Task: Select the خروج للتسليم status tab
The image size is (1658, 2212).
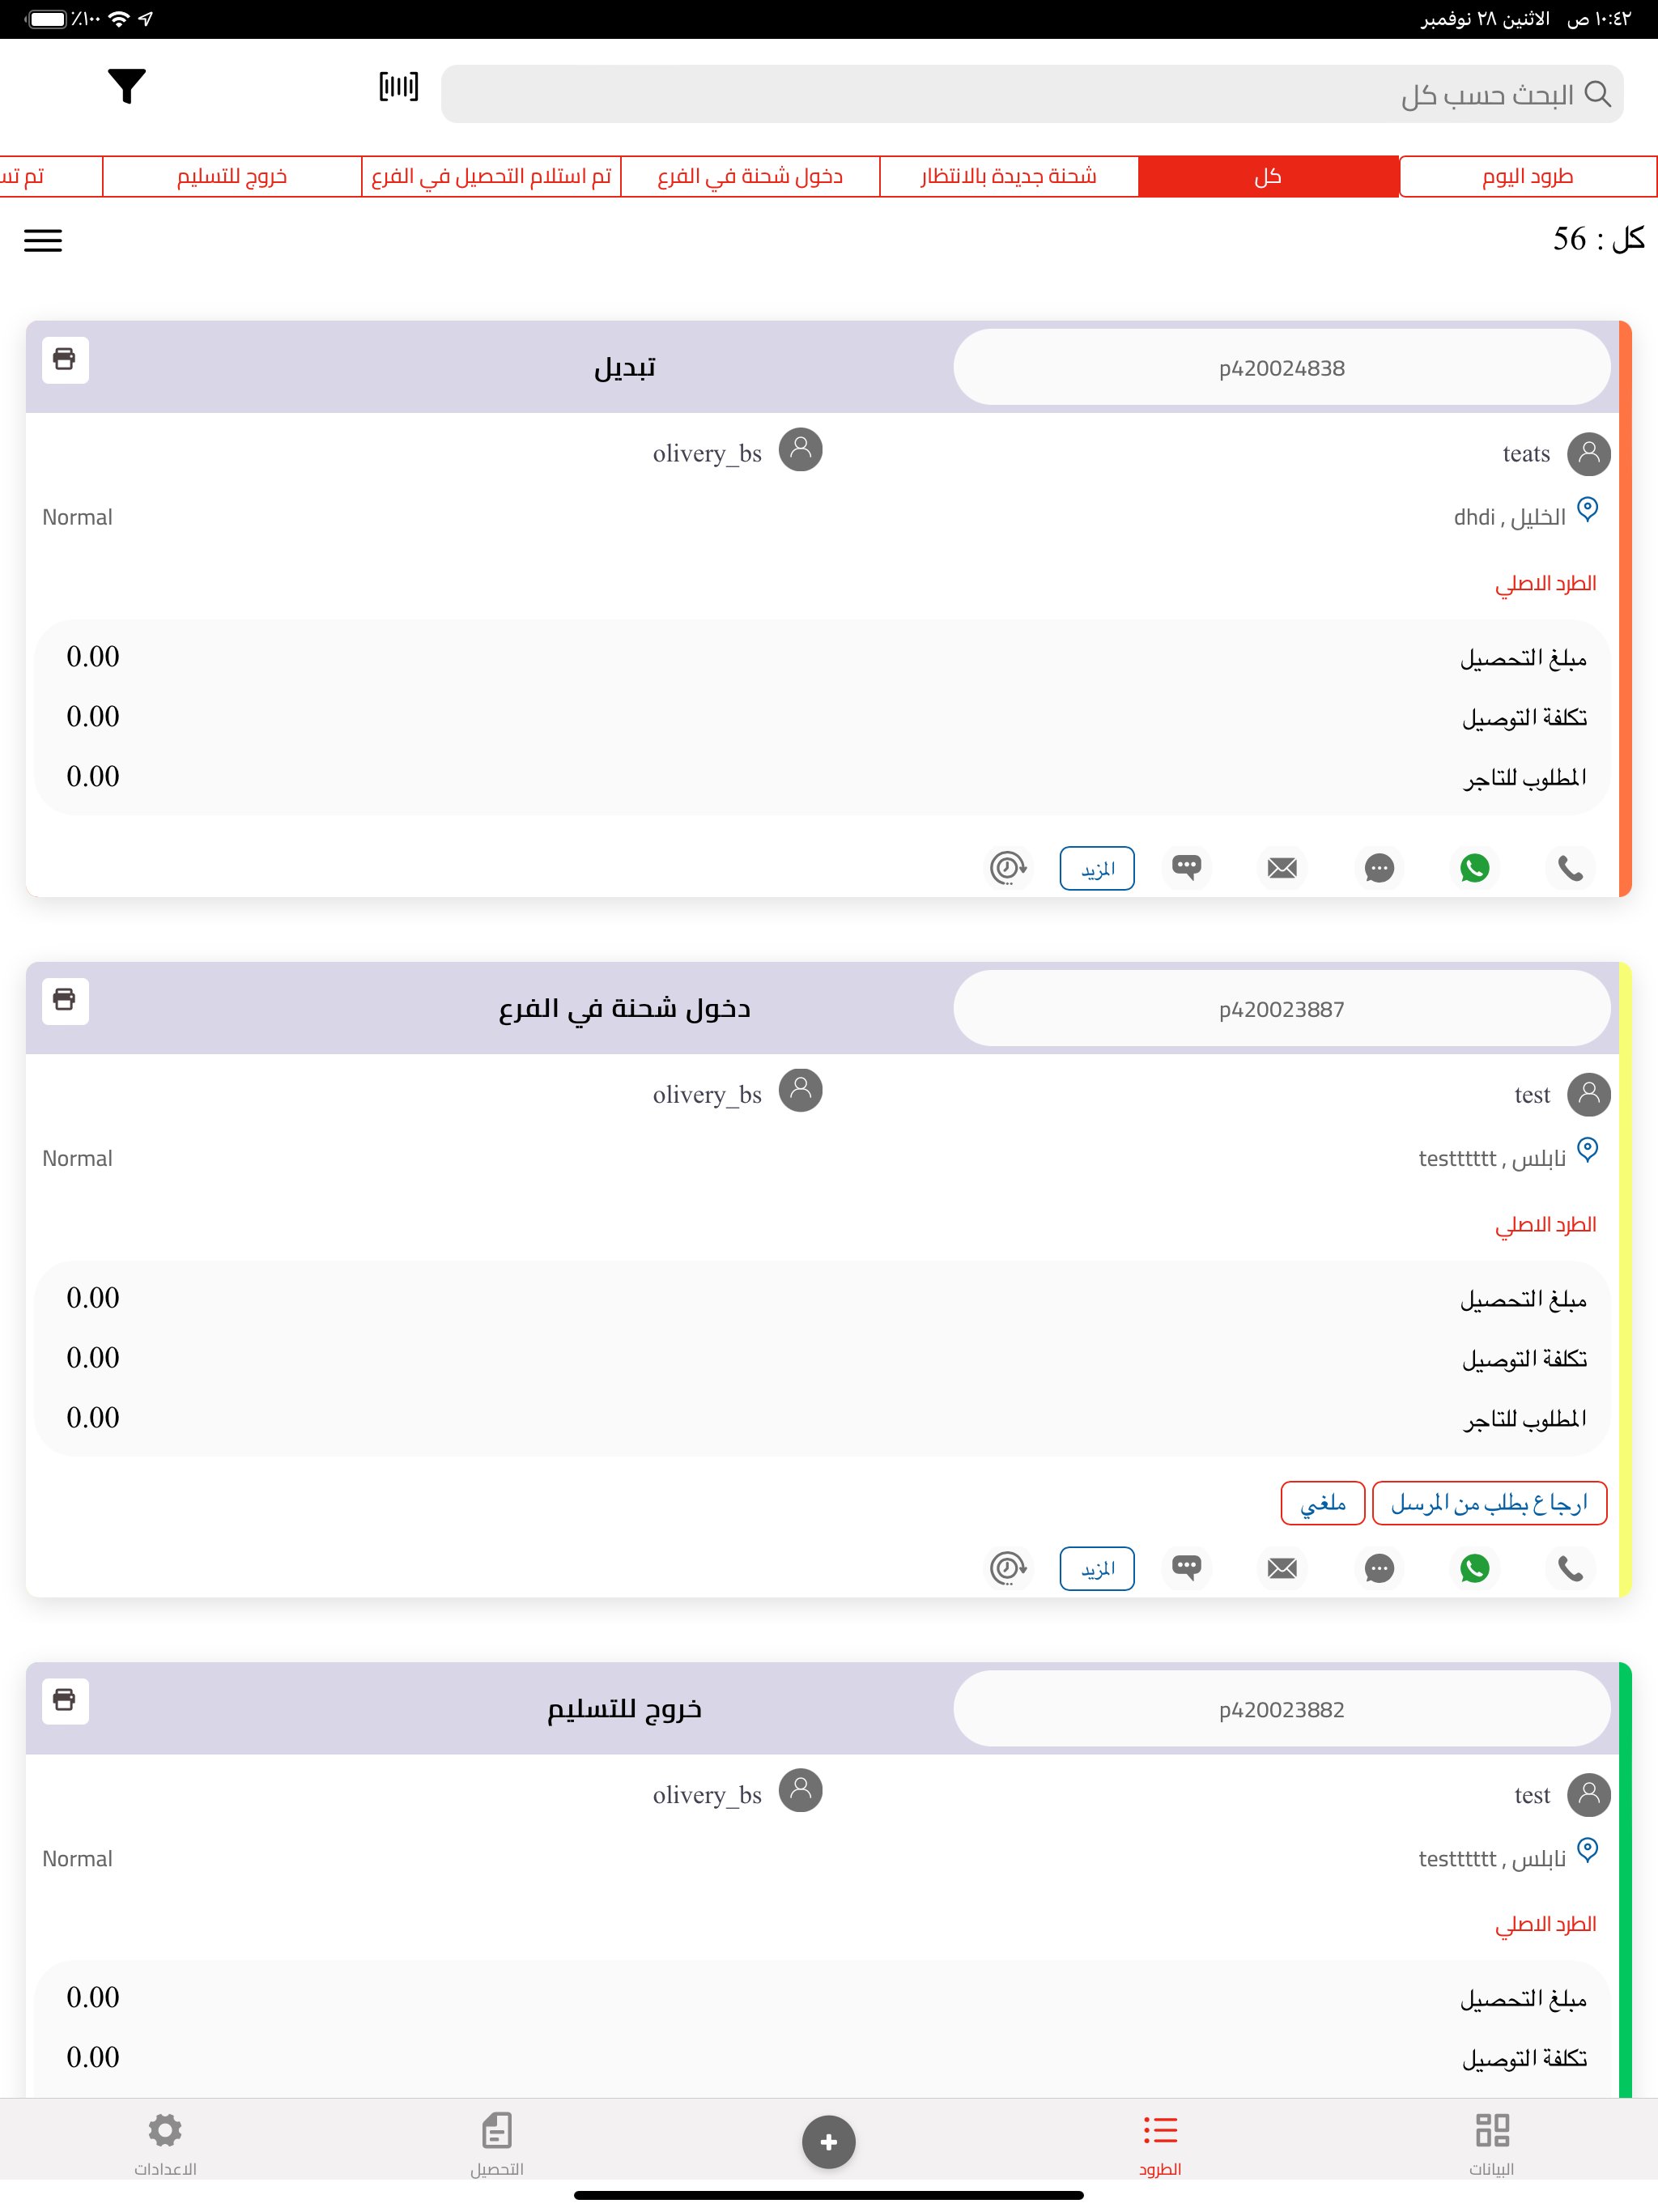Action: pos(232,177)
